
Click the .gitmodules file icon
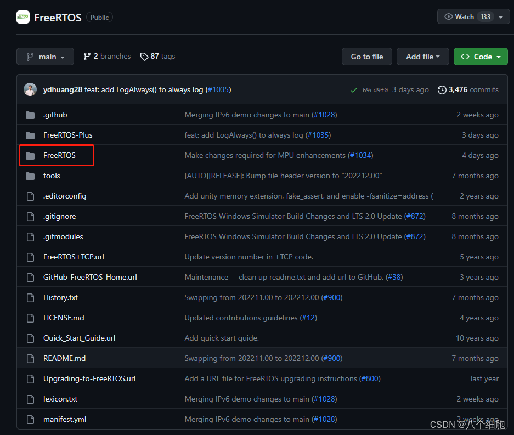coord(30,237)
